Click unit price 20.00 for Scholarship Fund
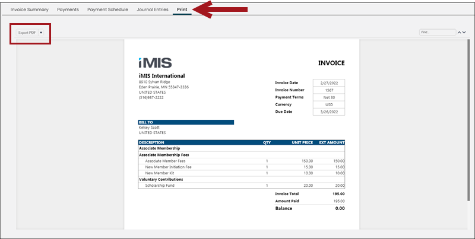 tap(308, 186)
